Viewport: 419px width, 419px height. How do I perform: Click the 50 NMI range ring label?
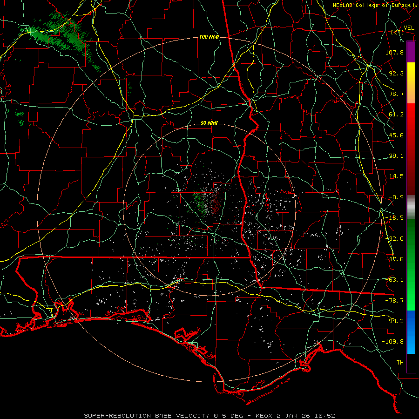click(x=209, y=123)
